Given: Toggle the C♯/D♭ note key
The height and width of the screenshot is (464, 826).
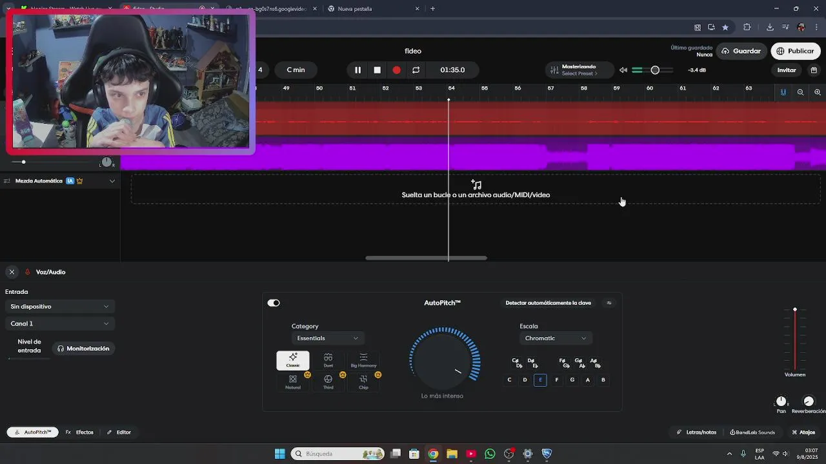Looking at the screenshot, I should pos(517,363).
